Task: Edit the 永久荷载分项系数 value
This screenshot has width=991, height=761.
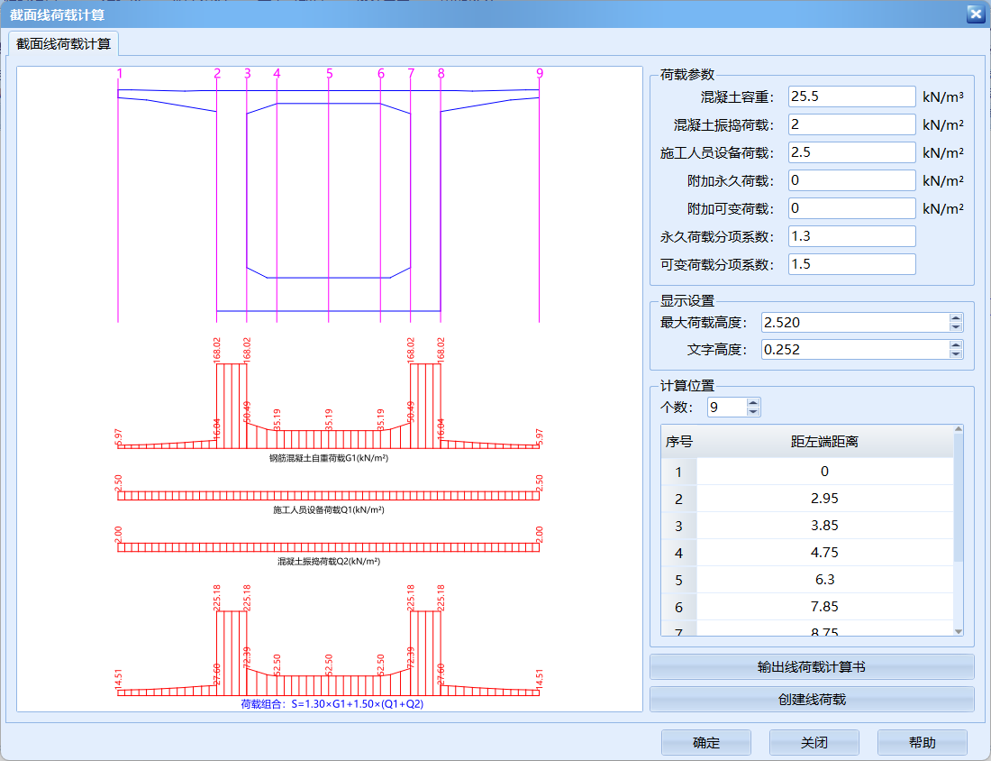Action: [x=851, y=236]
